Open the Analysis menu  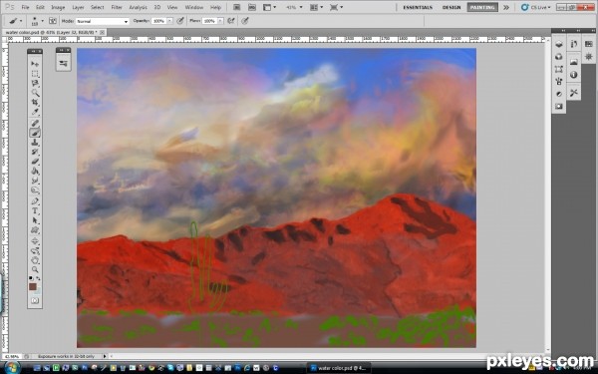pyautogui.click(x=138, y=7)
